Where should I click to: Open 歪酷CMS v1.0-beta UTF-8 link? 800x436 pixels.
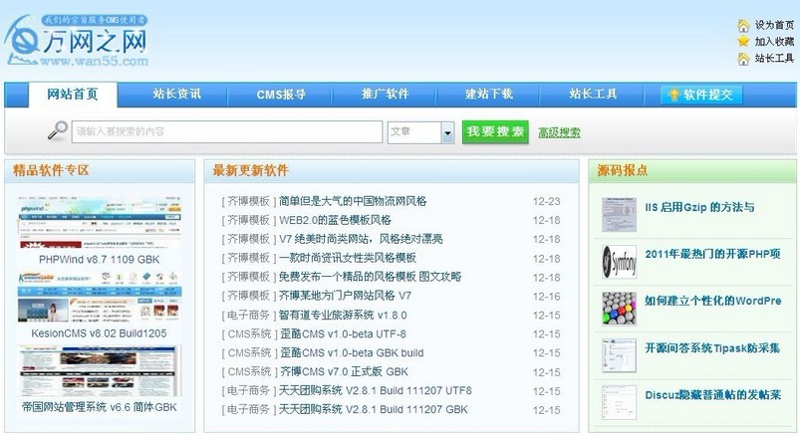point(343,334)
